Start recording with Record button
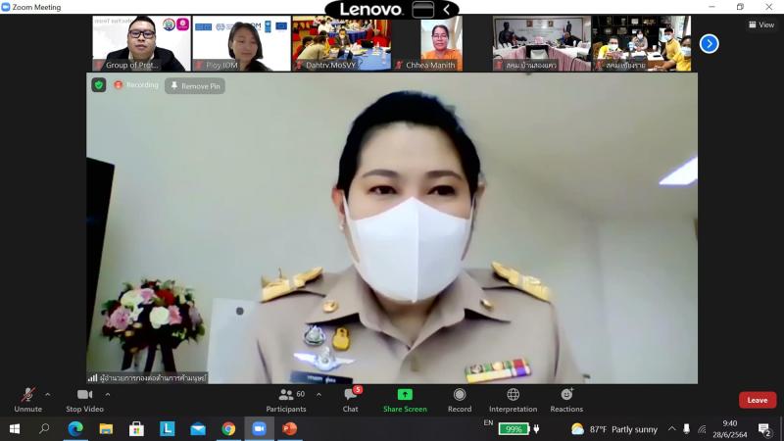 [x=460, y=400]
